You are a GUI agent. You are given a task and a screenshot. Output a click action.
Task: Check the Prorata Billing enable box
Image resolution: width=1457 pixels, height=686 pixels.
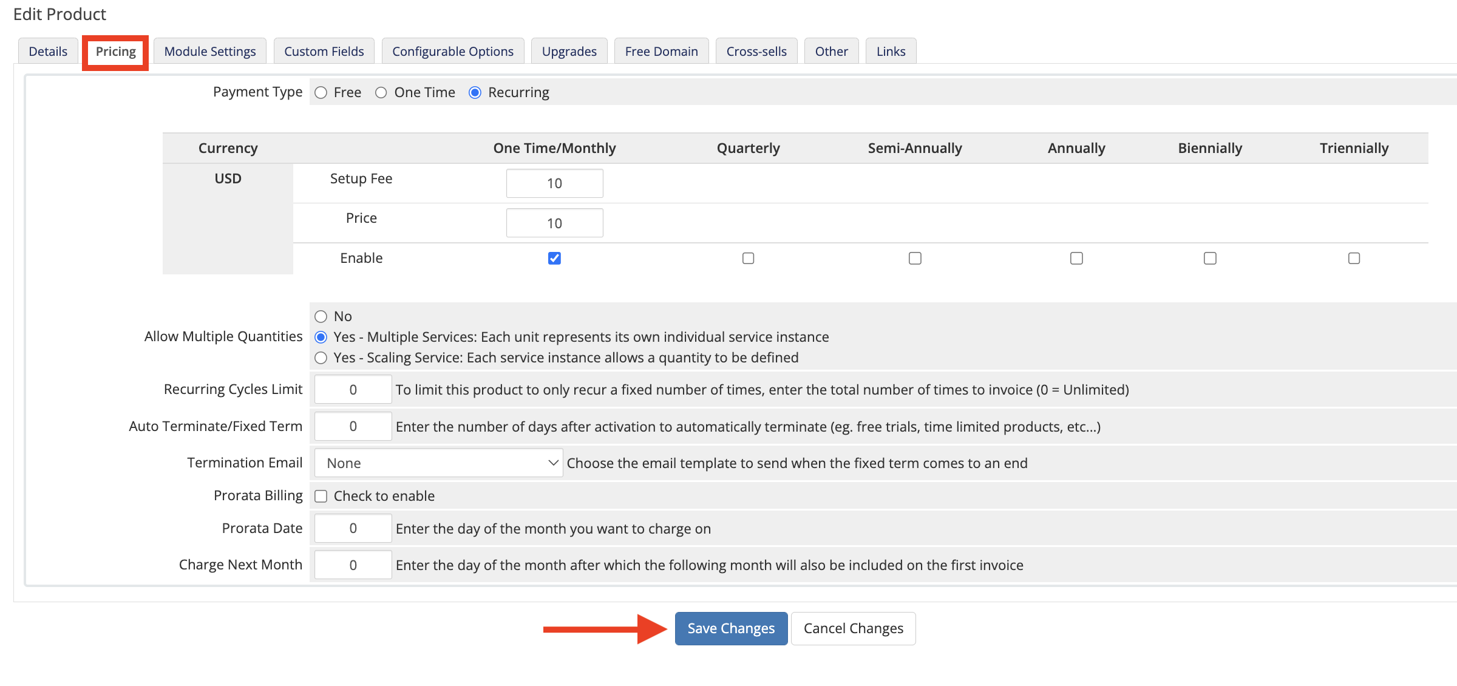[321, 496]
